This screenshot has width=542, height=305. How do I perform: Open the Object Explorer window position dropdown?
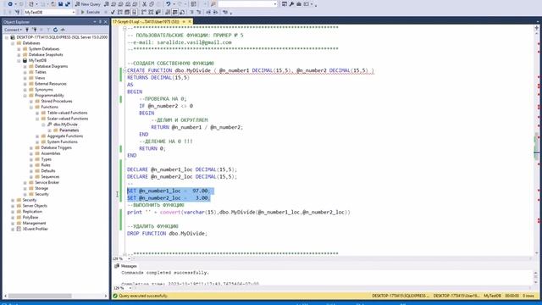click(94, 22)
